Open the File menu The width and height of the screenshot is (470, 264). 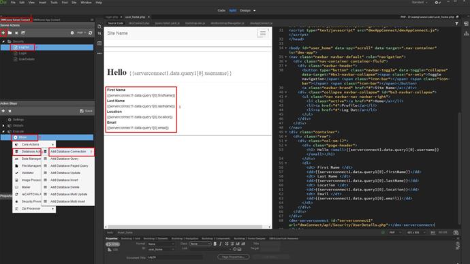(x=13, y=3)
